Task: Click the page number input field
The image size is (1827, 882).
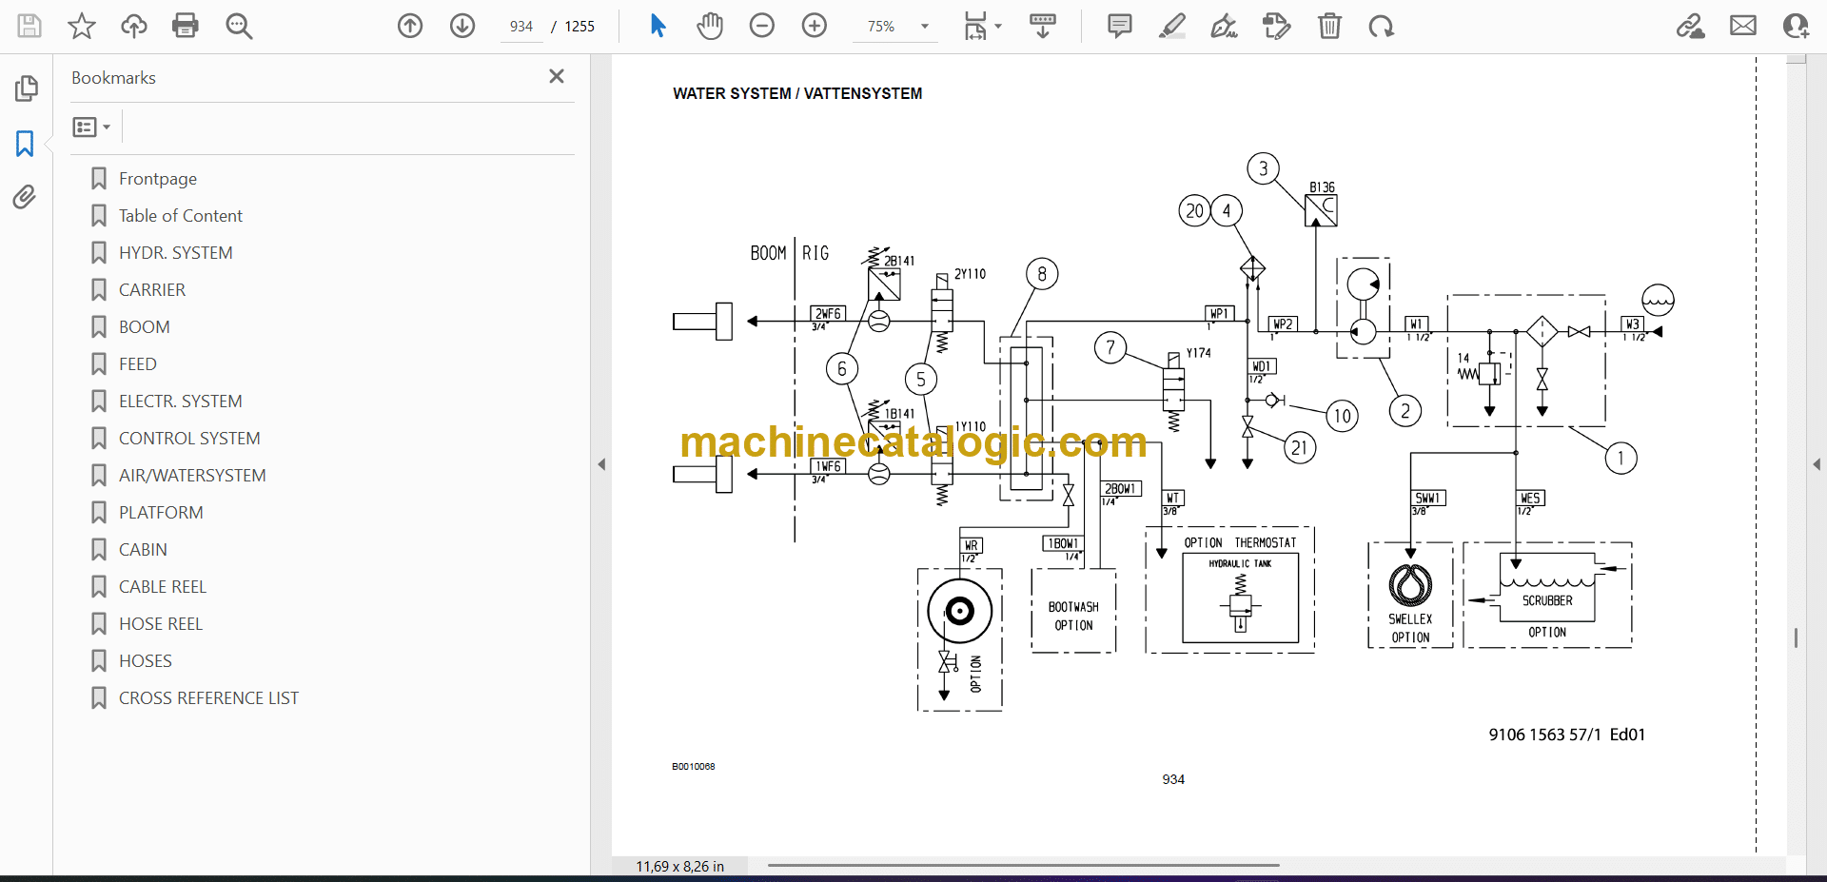Action: (521, 27)
